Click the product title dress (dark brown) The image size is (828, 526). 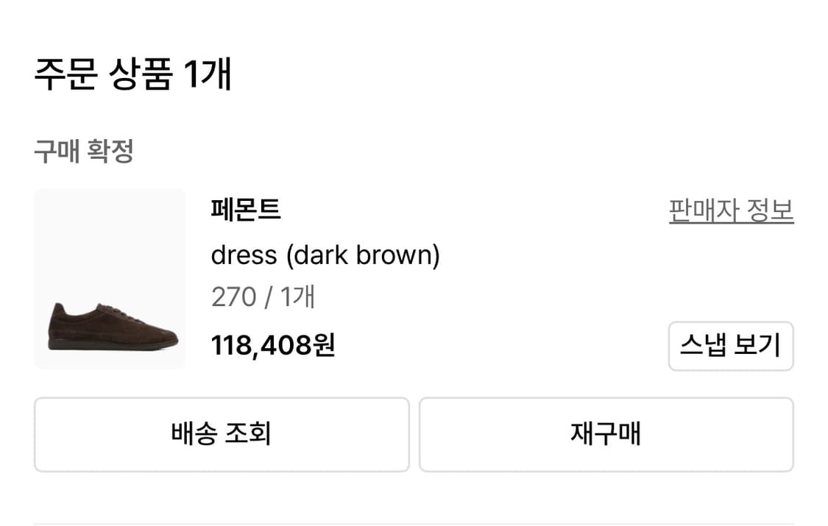[325, 255]
